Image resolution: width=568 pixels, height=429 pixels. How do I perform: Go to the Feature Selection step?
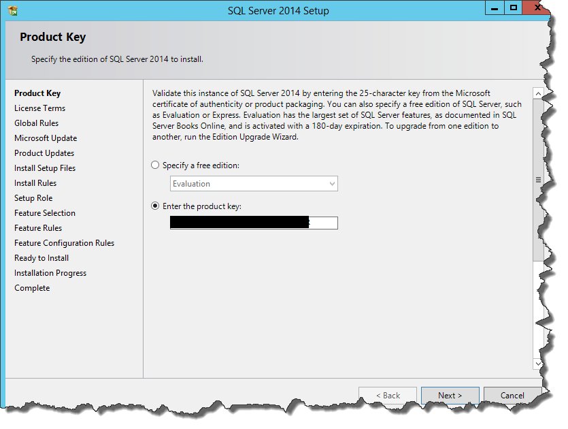click(x=45, y=213)
